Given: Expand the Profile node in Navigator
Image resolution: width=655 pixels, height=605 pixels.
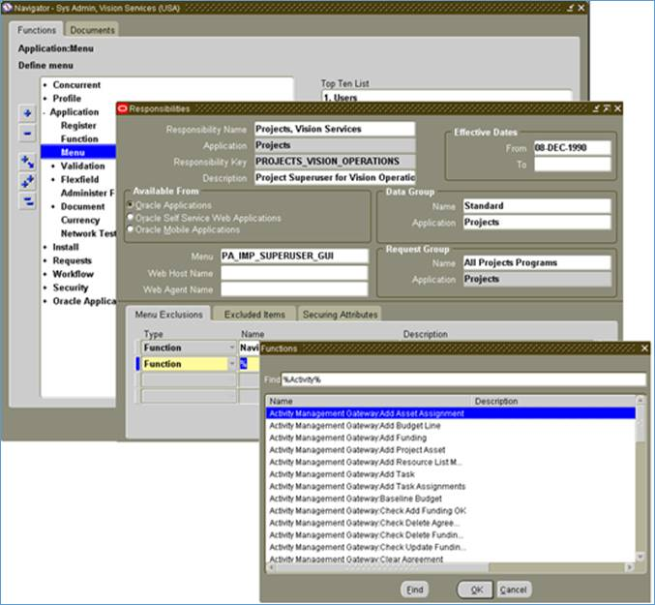Looking at the screenshot, I should tap(45, 99).
